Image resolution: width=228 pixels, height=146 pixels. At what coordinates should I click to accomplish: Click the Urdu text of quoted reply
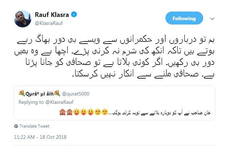pyautogui.click(x=159, y=113)
